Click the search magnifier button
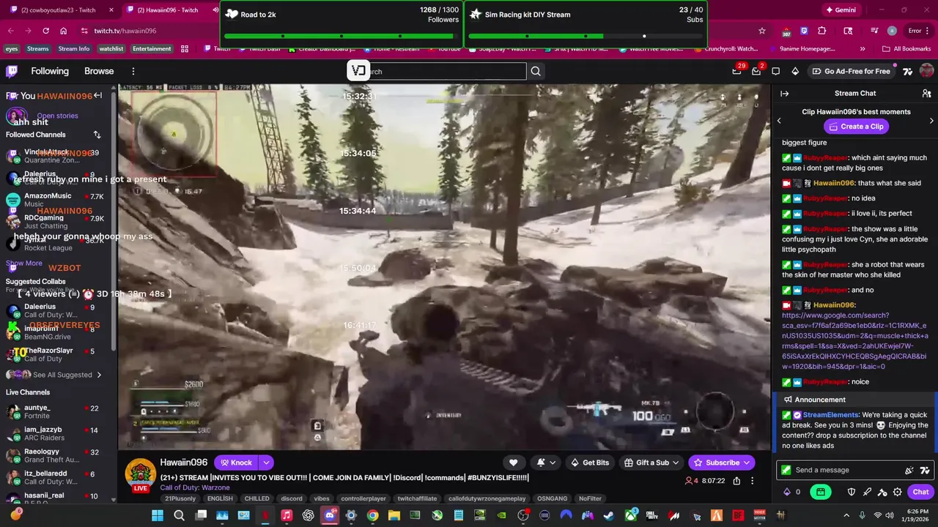 pyautogui.click(x=536, y=71)
